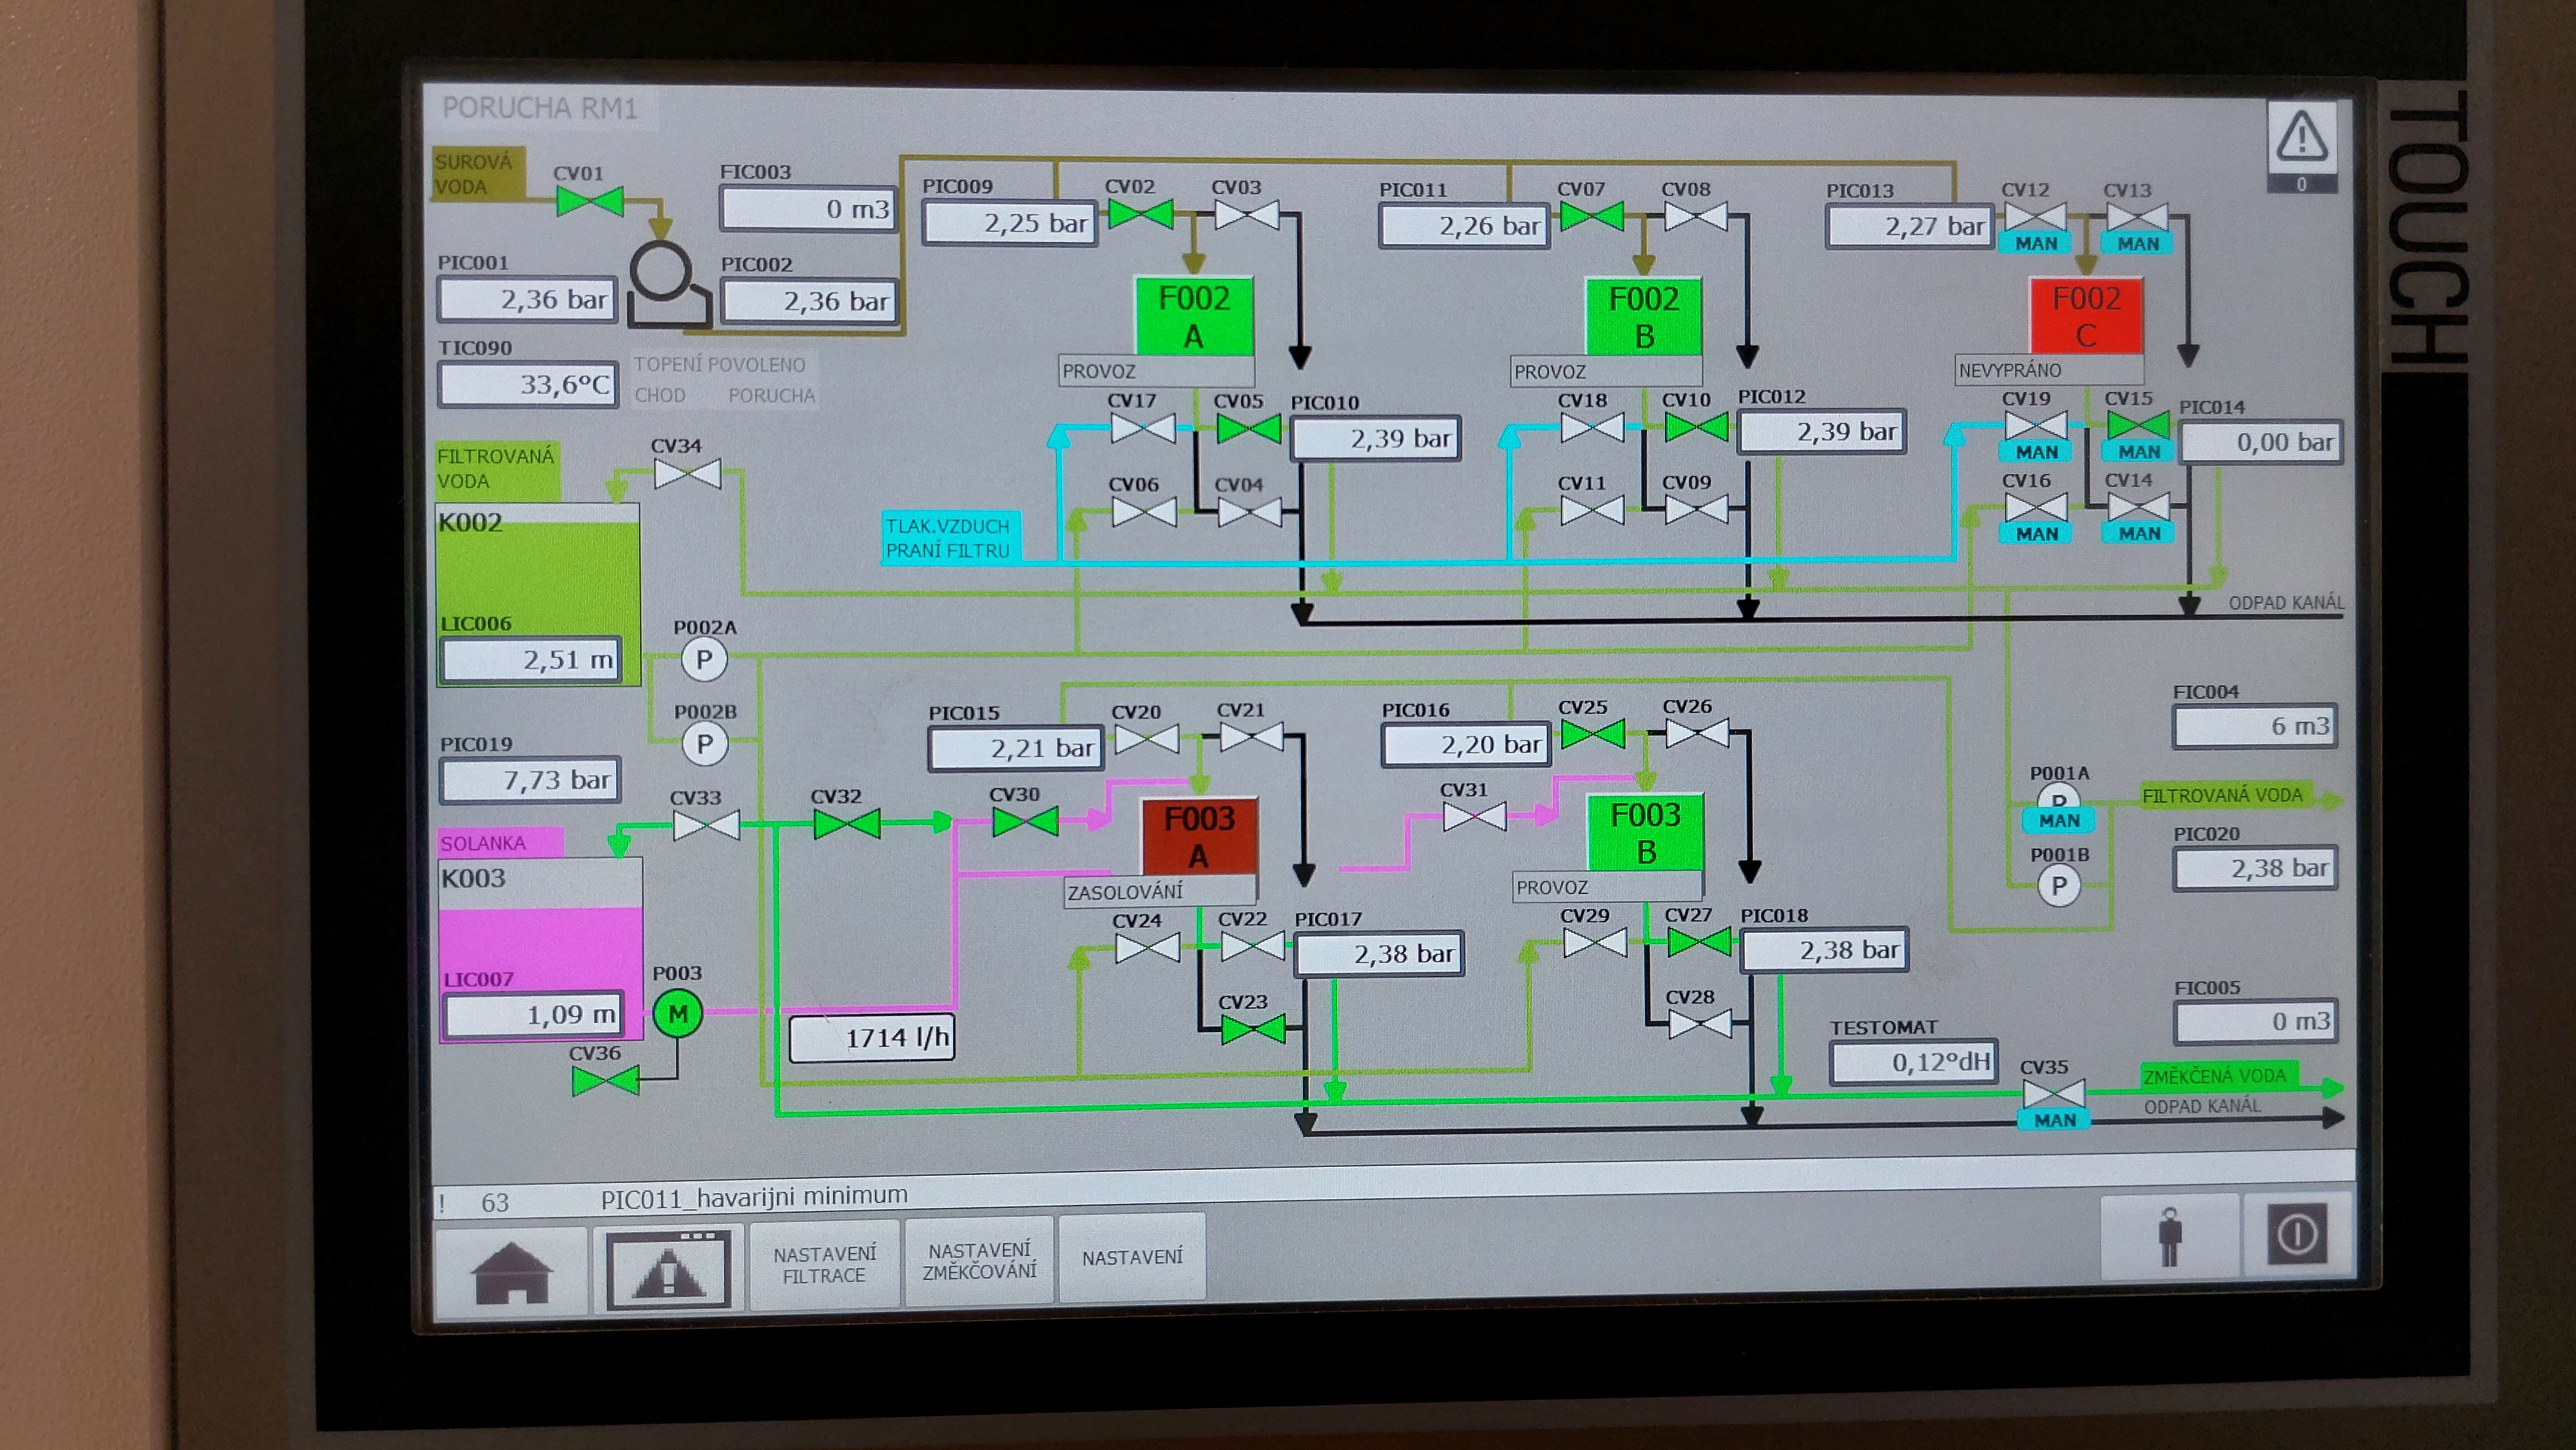Click the home screen icon
The image size is (2576, 1450).
[x=511, y=1272]
